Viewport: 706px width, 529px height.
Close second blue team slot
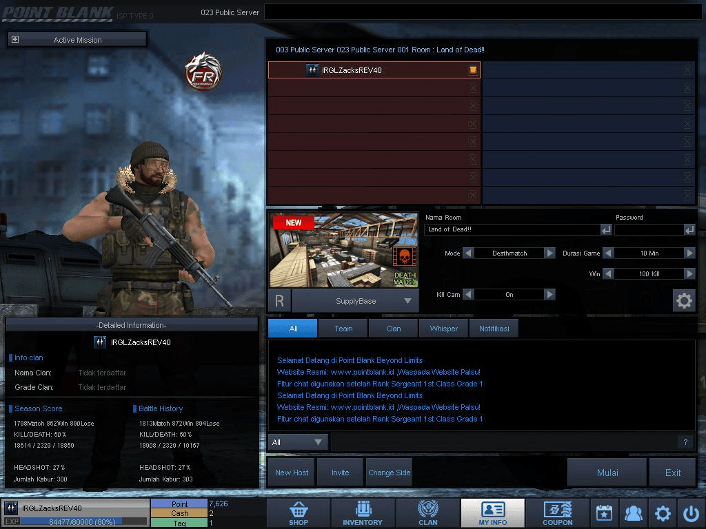click(x=687, y=87)
